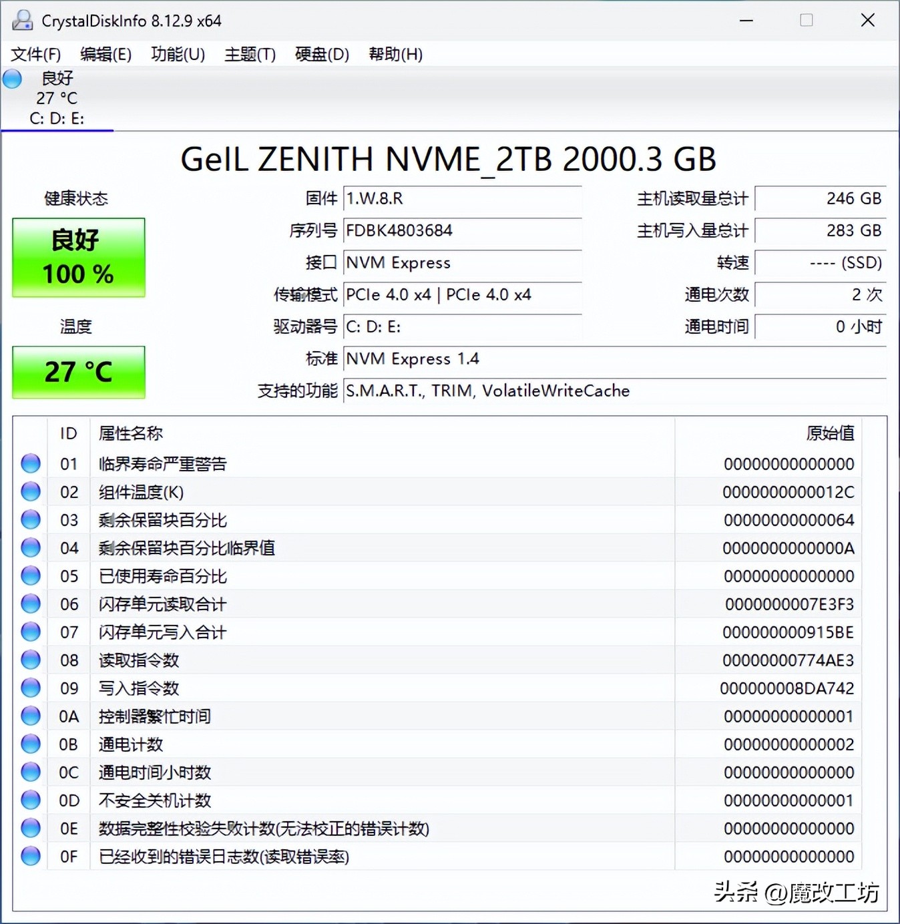Click the CrystalDiskInfo title bar icon
Screen dimensions: 900x924
[x=22, y=20]
